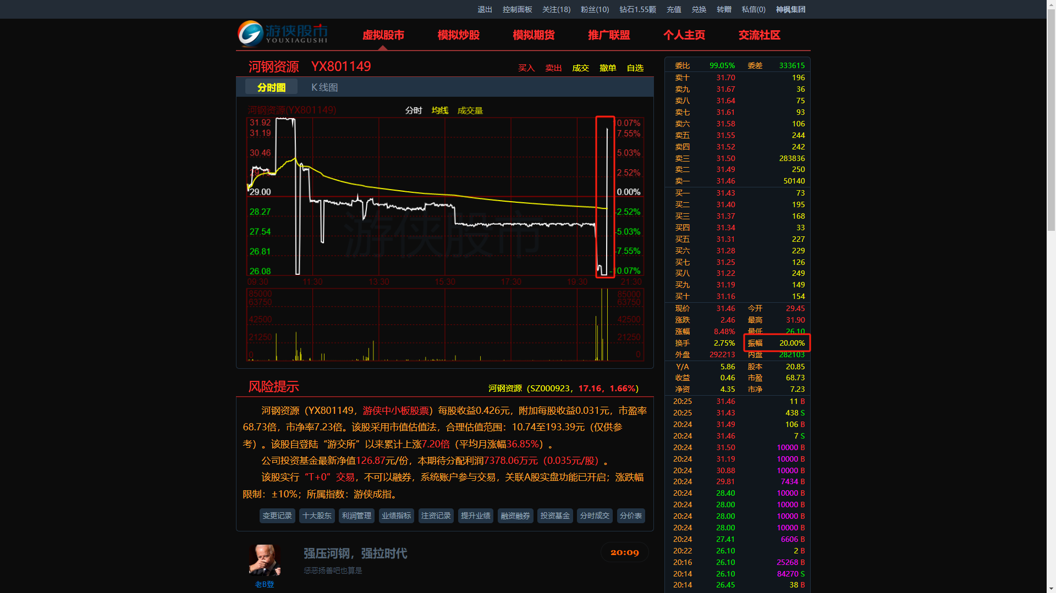
Task: Select the 分时图 tab
Action: pos(271,87)
